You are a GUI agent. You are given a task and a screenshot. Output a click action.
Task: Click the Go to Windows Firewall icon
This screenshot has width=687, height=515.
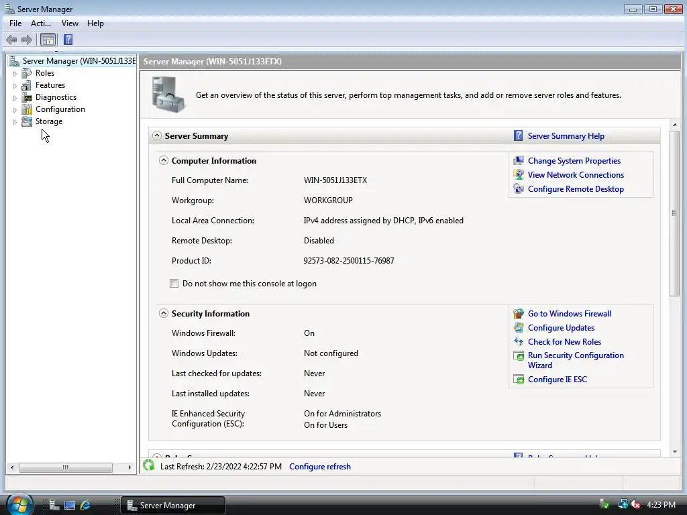coord(519,314)
